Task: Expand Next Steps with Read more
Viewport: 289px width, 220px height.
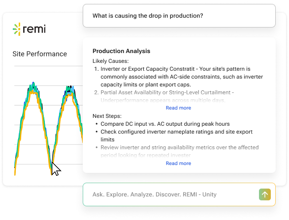Action: (x=178, y=164)
